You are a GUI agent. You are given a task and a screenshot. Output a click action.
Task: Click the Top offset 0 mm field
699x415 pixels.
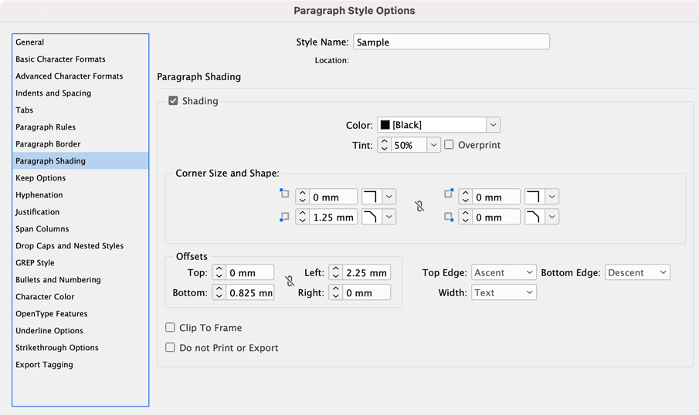coord(249,272)
